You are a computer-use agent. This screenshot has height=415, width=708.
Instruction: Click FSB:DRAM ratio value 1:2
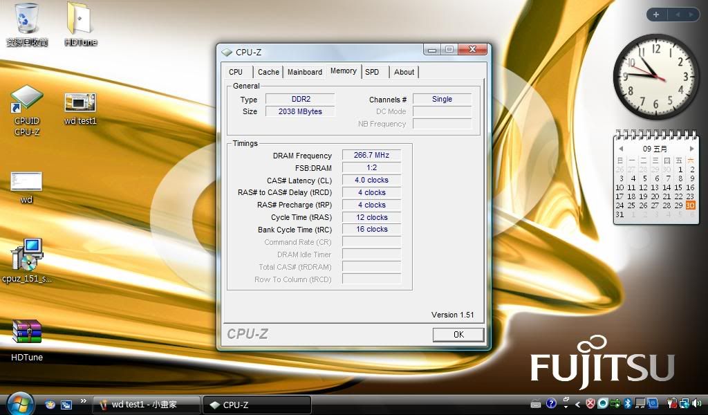point(371,167)
